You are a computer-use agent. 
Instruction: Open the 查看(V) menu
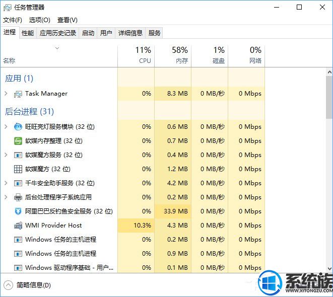(x=68, y=20)
